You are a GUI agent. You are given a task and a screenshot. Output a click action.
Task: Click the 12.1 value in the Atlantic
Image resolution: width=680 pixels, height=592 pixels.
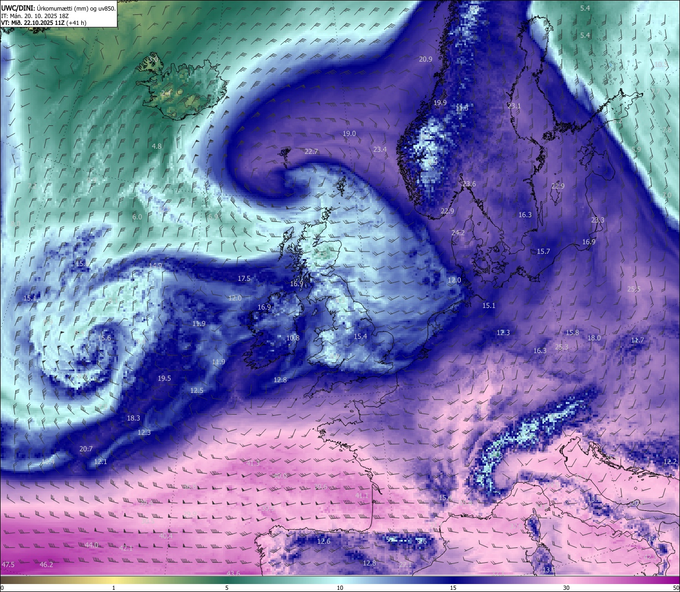click(100, 462)
